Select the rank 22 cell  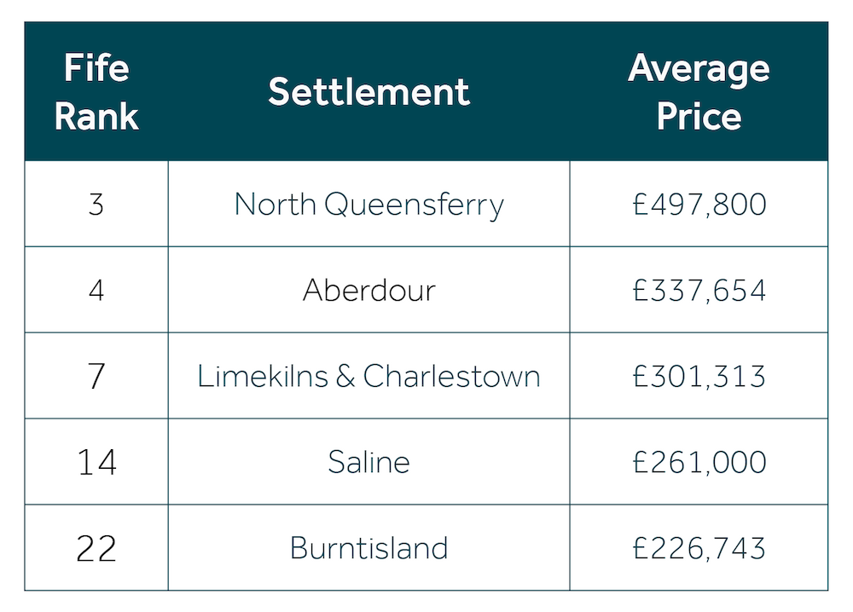click(96, 547)
